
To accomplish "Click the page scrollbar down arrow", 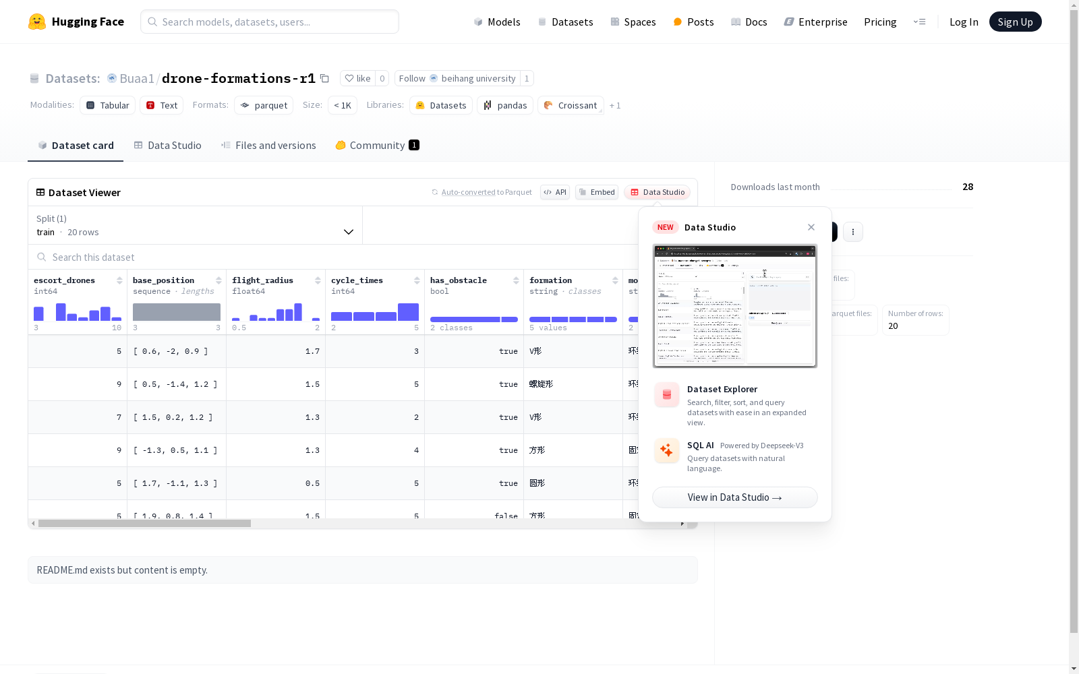I will point(1074,669).
